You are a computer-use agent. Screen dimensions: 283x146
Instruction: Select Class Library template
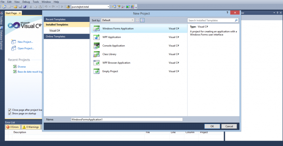point(139,54)
